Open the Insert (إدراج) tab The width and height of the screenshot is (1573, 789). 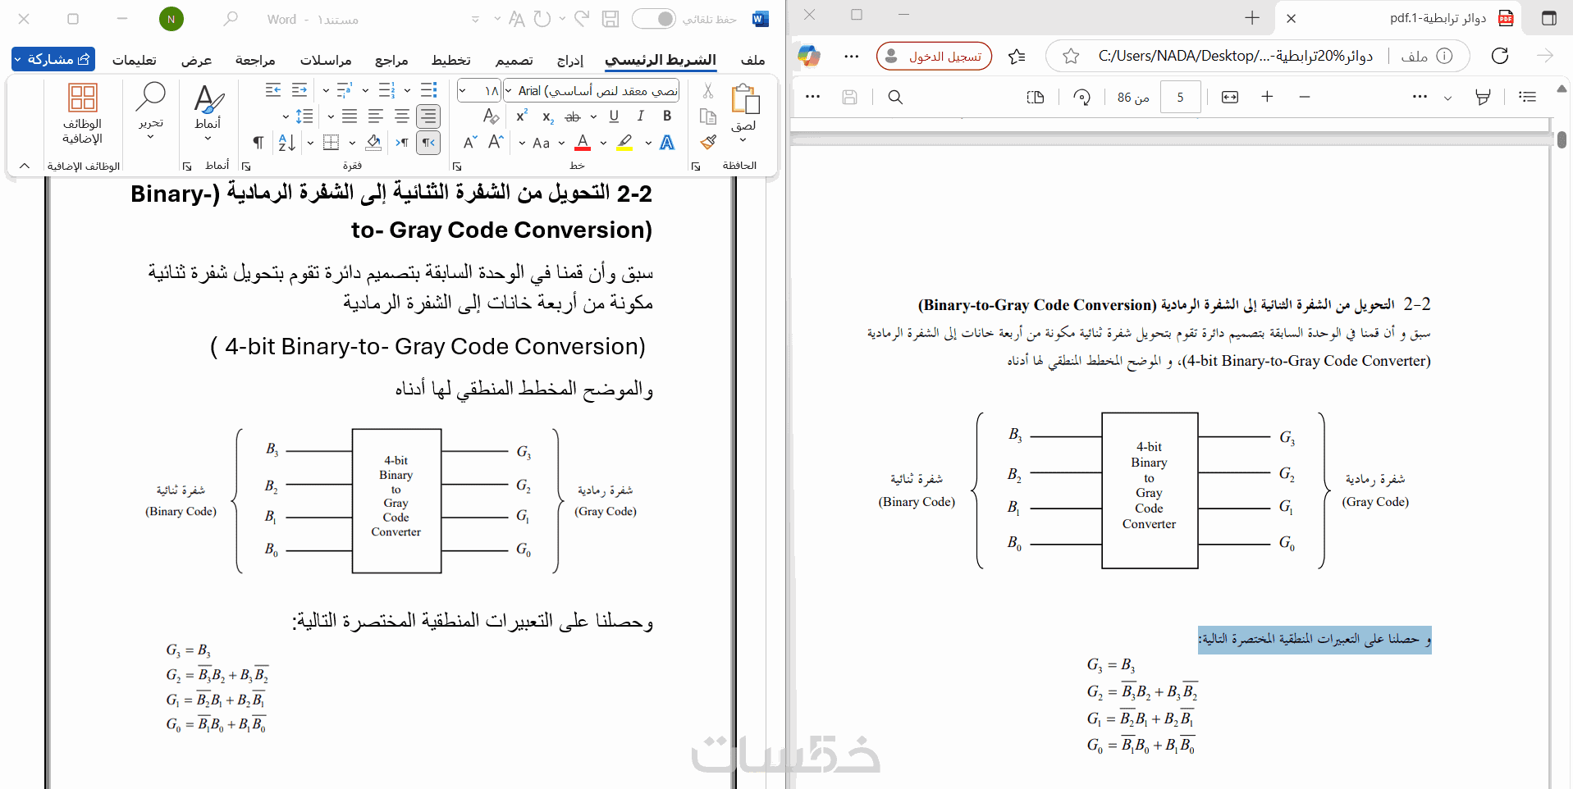(570, 60)
